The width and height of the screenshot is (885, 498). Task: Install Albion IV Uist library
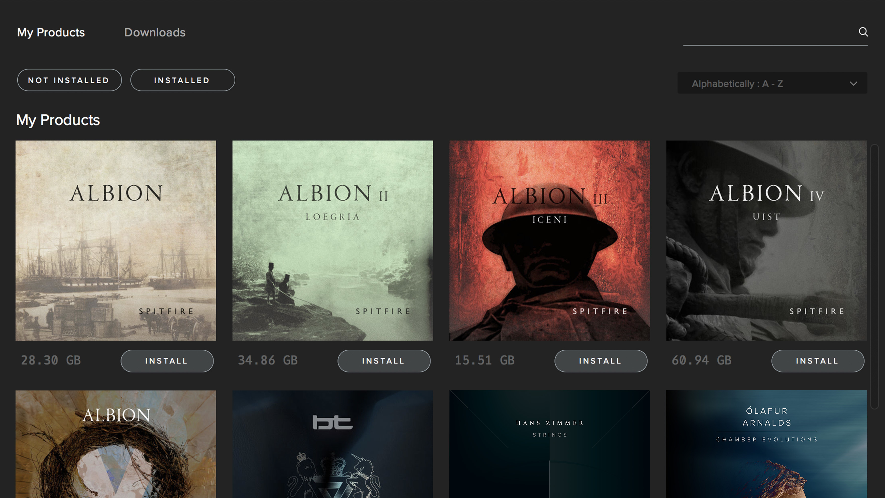(817, 361)
